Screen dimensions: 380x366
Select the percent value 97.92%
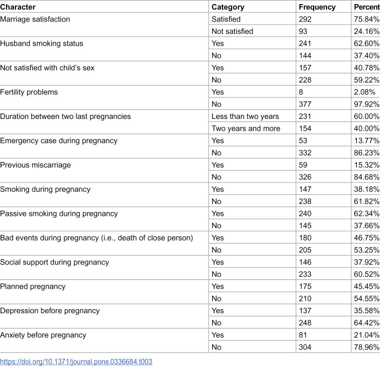(367, 104)
